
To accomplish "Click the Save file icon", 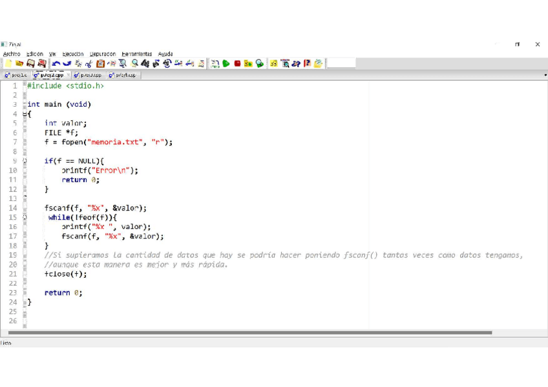I will tap(30, 63).
